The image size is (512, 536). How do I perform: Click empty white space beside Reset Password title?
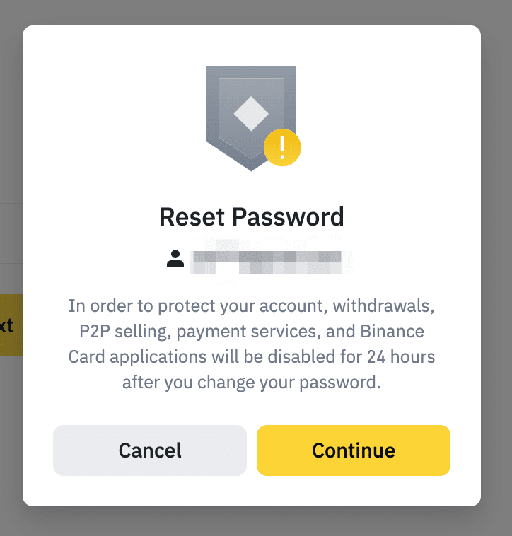click(410, 216)
